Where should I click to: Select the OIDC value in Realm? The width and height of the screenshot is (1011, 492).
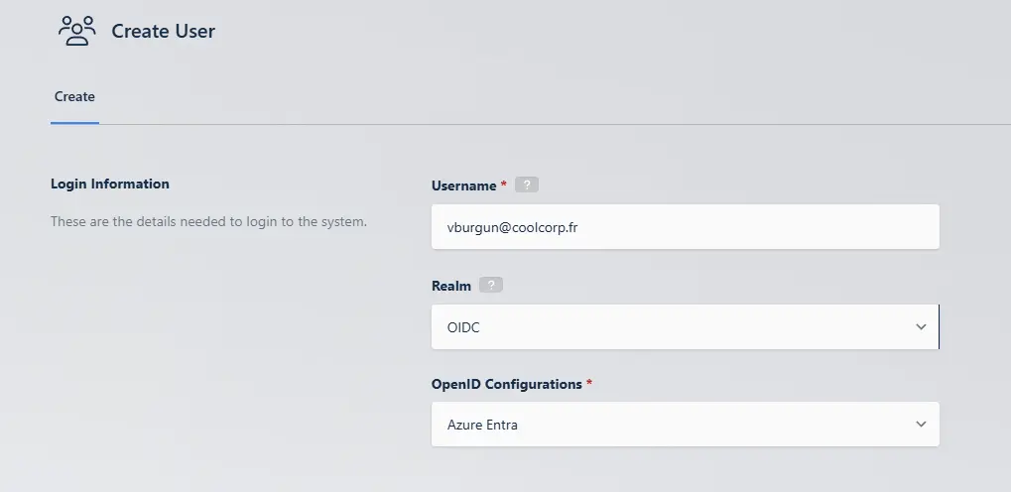tap(464, 327)
